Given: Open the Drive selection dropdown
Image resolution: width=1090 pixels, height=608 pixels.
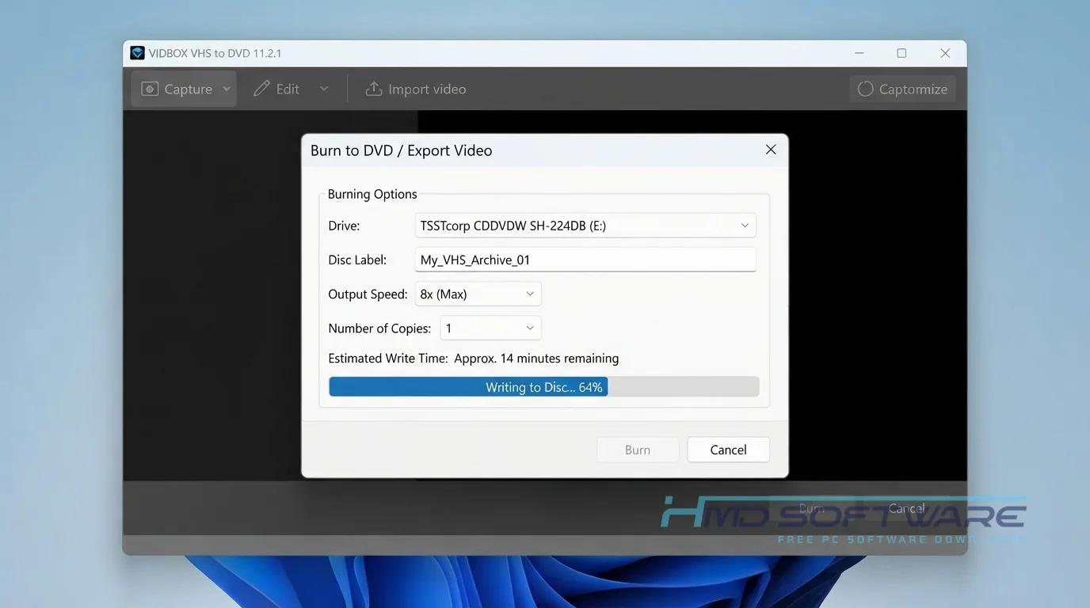Looking at the screenshot, I should [x=585, y=226].
